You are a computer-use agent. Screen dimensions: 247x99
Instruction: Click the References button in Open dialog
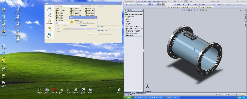(x=90, y=34)
